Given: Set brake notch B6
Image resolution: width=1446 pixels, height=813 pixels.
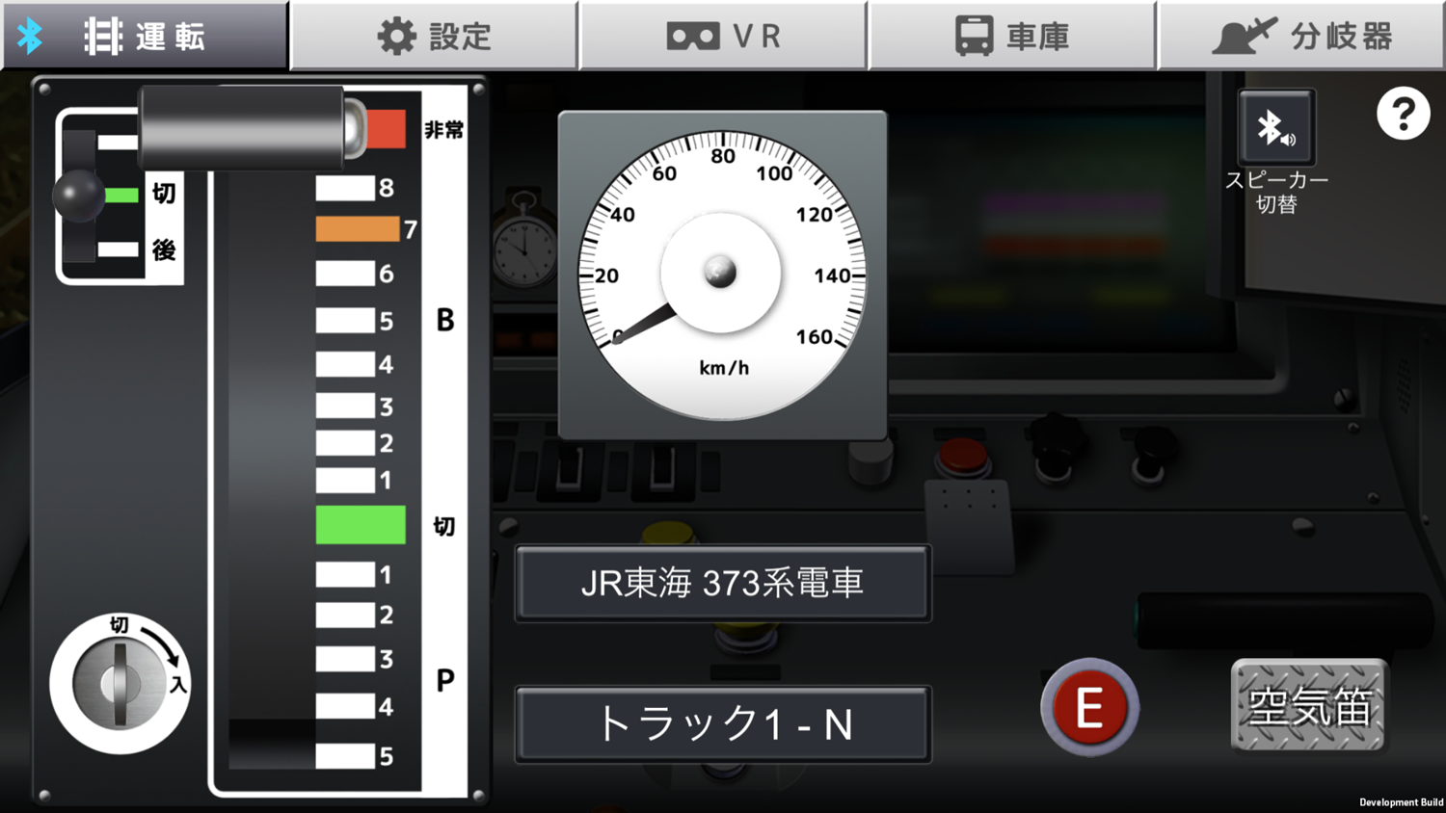Looking at the screenshot, I should pyautogui.click(x=345, y=274).
